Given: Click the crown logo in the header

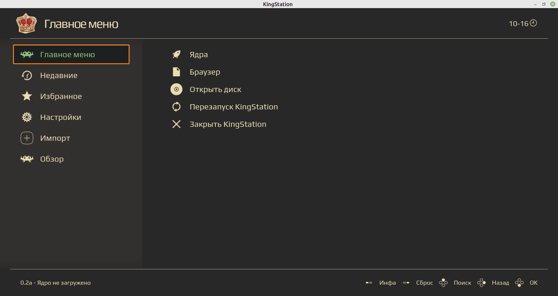Looking at the screenshot, I should [x=26, y=23].
